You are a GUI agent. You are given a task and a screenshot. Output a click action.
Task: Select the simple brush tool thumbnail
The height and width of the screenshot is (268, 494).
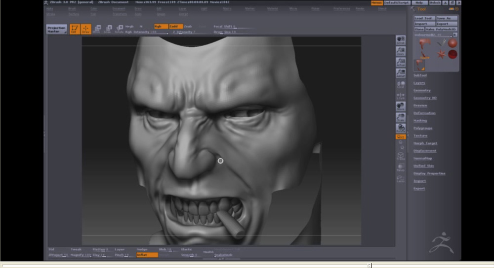click(x=441, y=43)
